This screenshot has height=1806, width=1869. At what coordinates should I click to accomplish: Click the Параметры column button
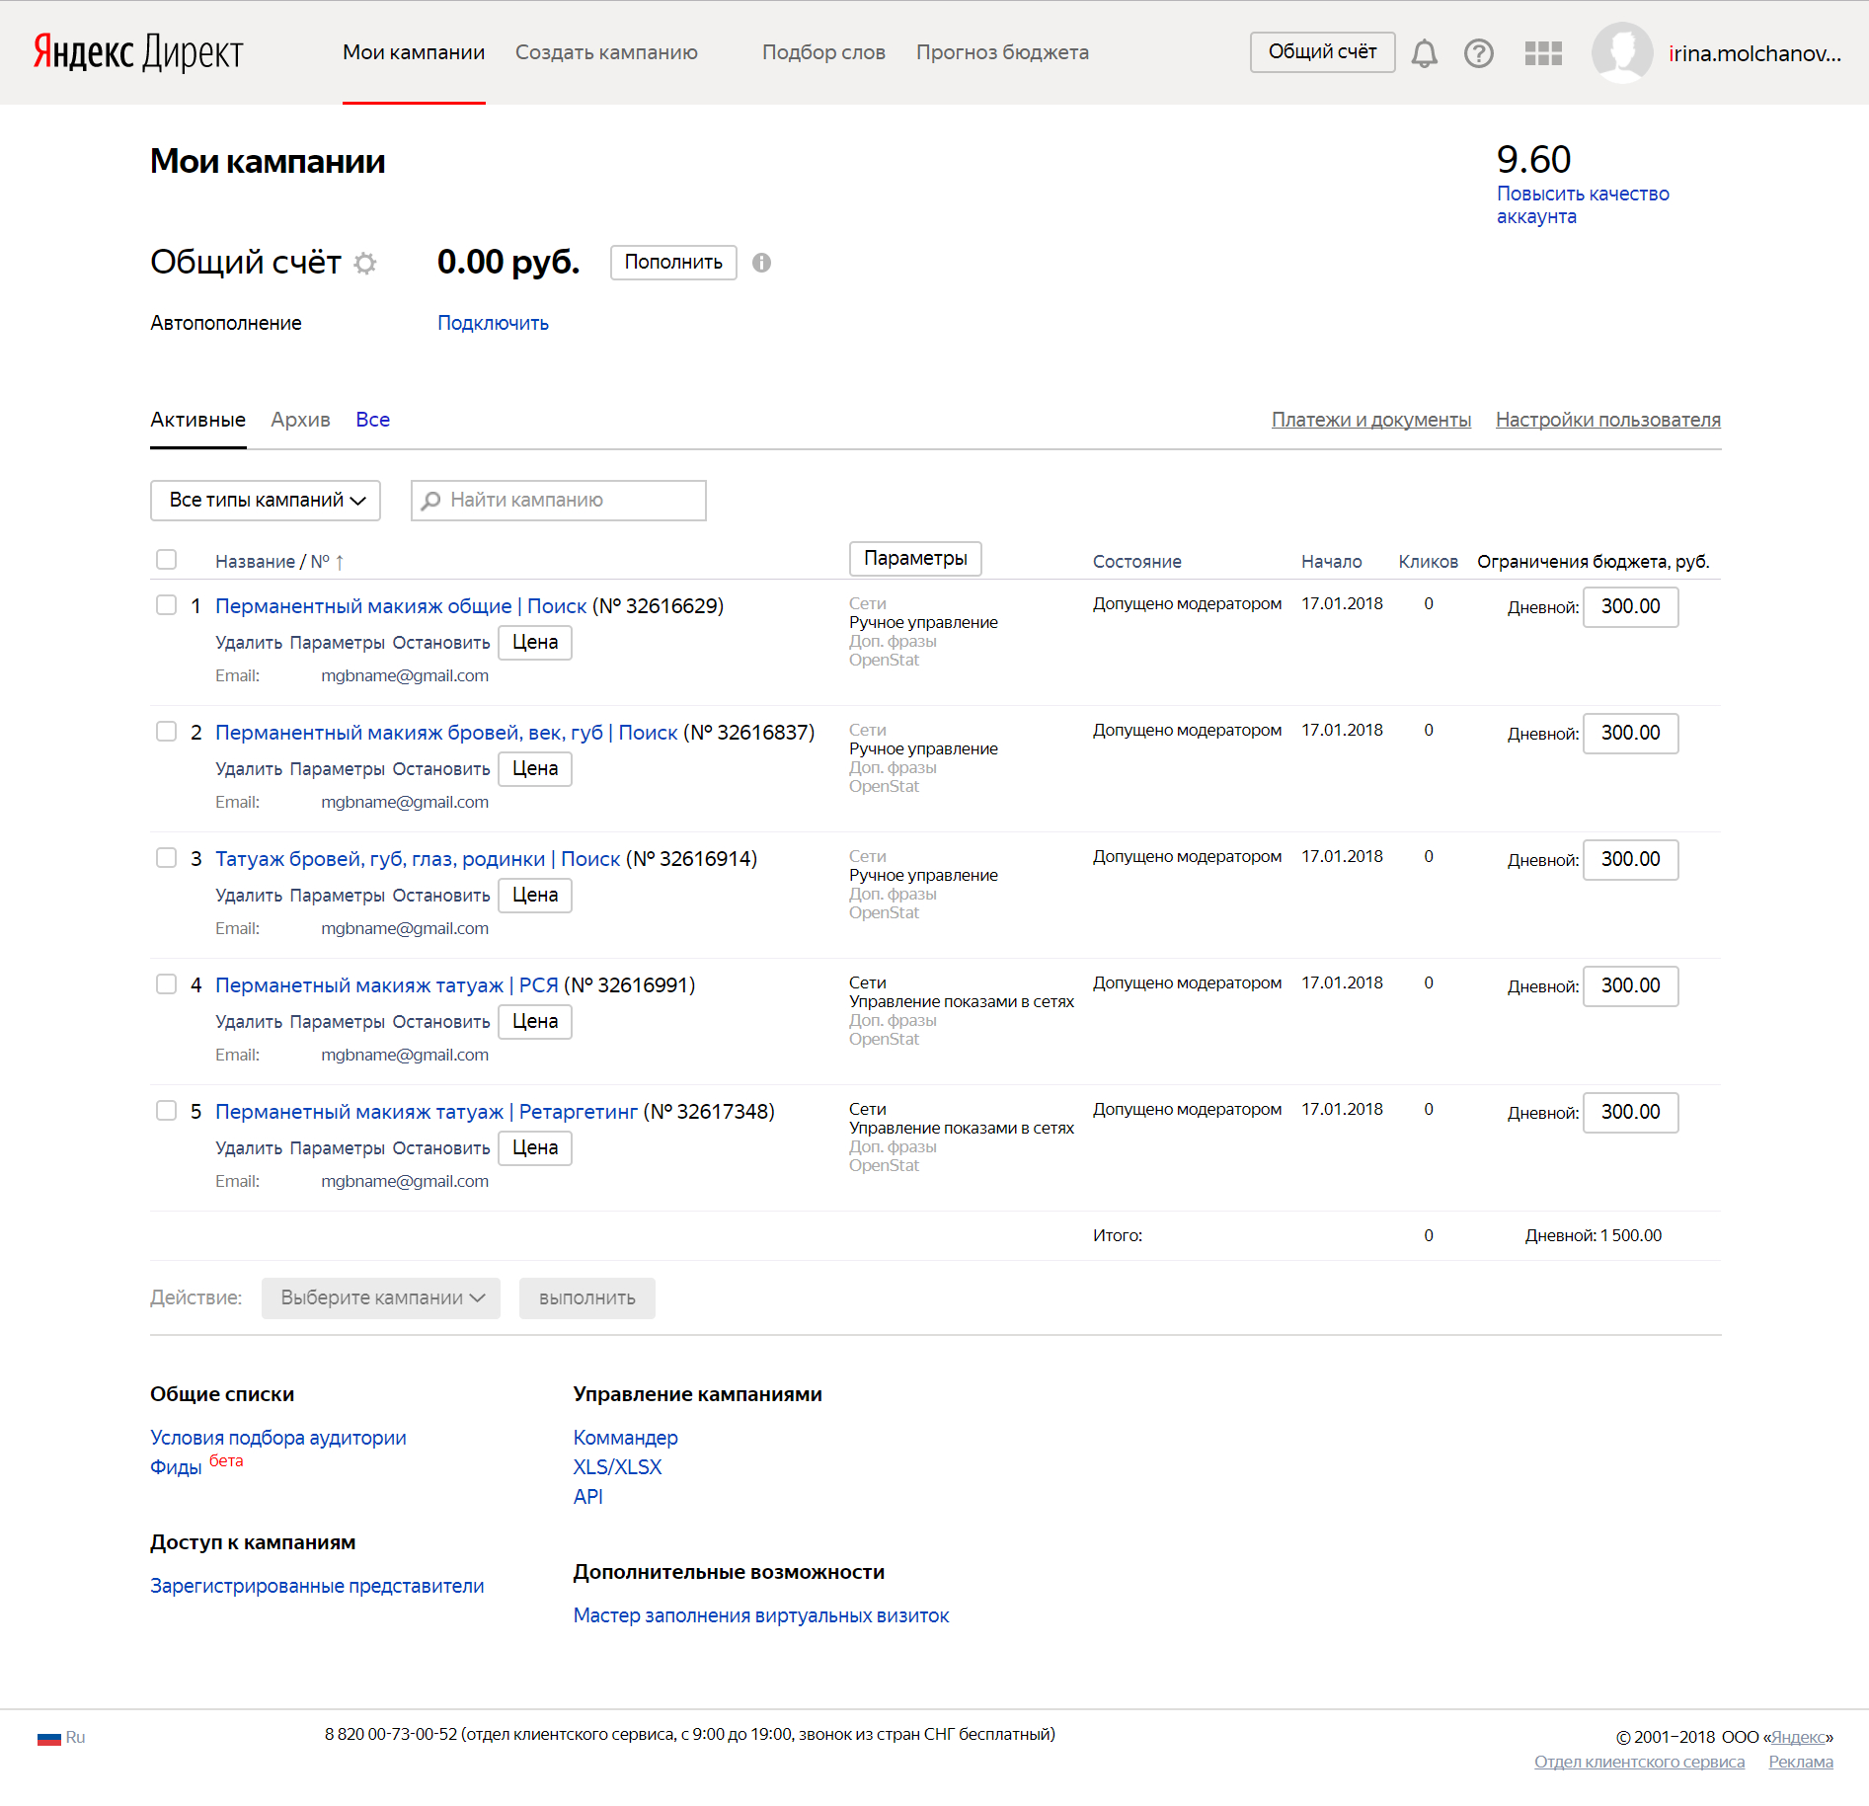[915, 559]
